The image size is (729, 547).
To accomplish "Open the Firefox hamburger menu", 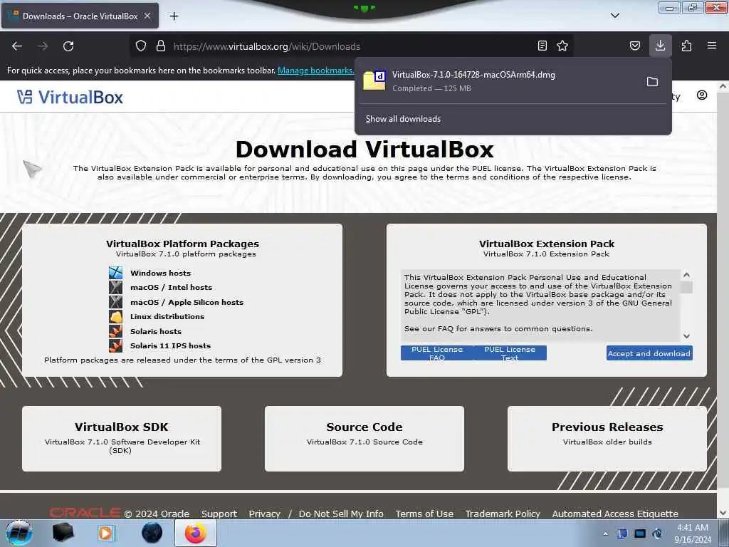I will tap(712, 46).
